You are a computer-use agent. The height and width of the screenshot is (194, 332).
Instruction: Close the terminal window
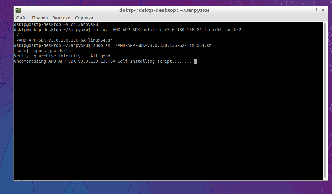[323, 10]
